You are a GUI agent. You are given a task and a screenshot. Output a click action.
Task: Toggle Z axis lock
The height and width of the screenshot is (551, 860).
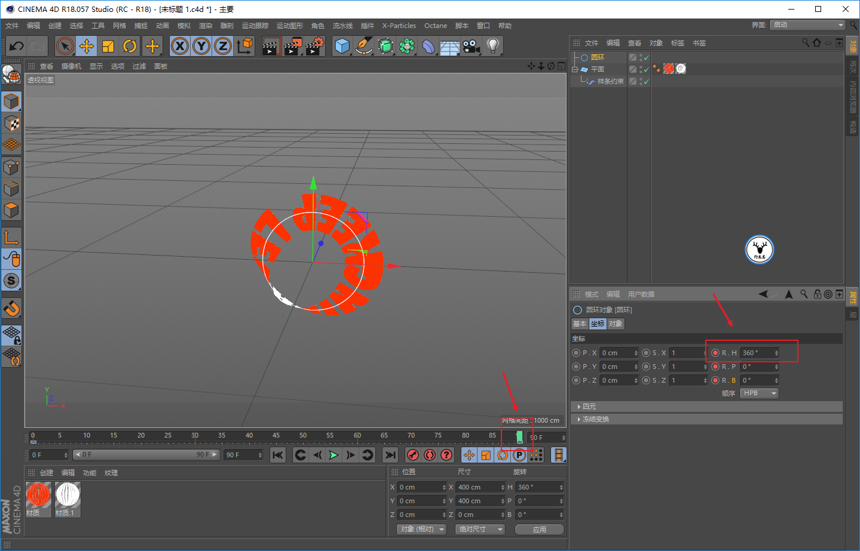223,46
